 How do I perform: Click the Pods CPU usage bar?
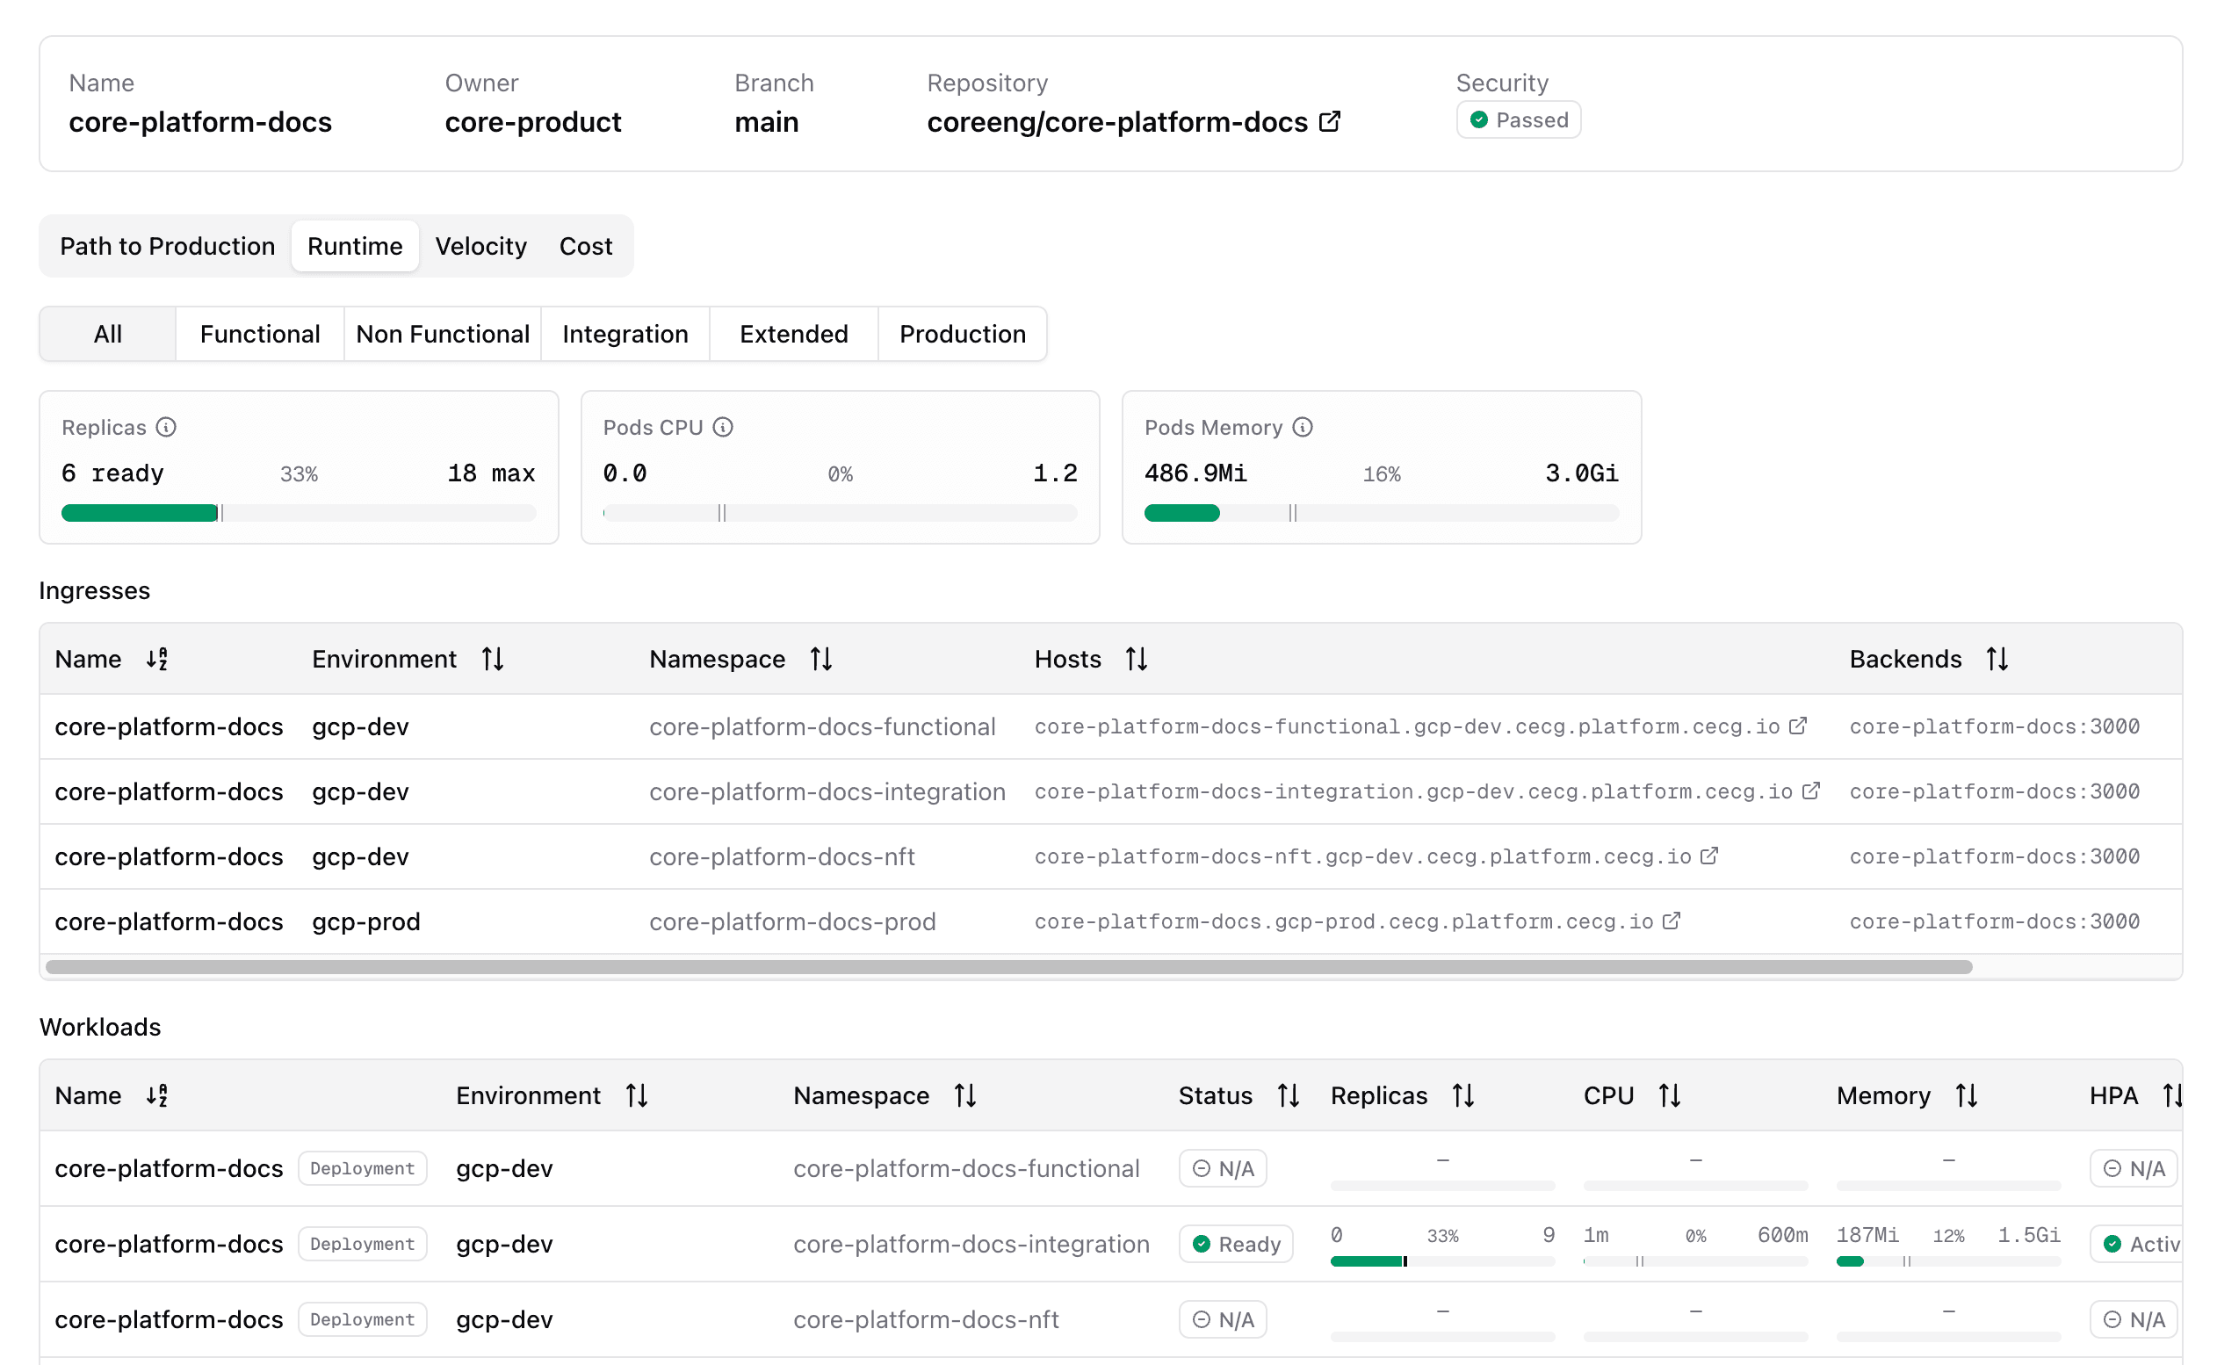(841, 513)
